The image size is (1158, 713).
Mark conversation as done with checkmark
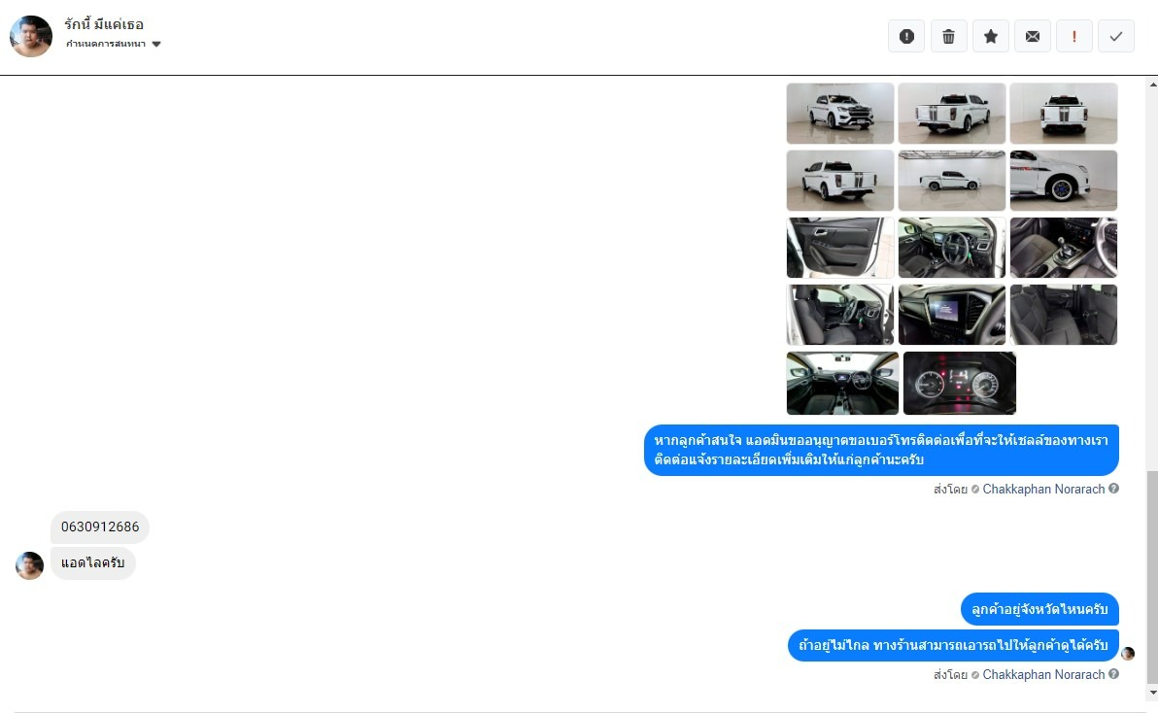[1116, 36]
